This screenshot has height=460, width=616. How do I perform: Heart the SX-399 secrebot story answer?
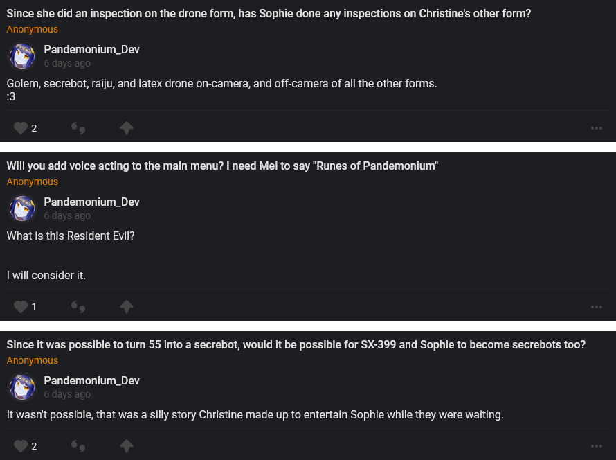pyautogui.click(x=21, y=445)
